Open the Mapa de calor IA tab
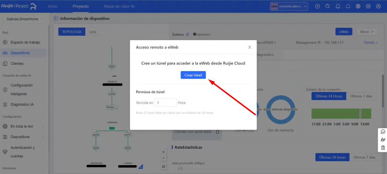This screenshot has height=174, width=387. 119,6
